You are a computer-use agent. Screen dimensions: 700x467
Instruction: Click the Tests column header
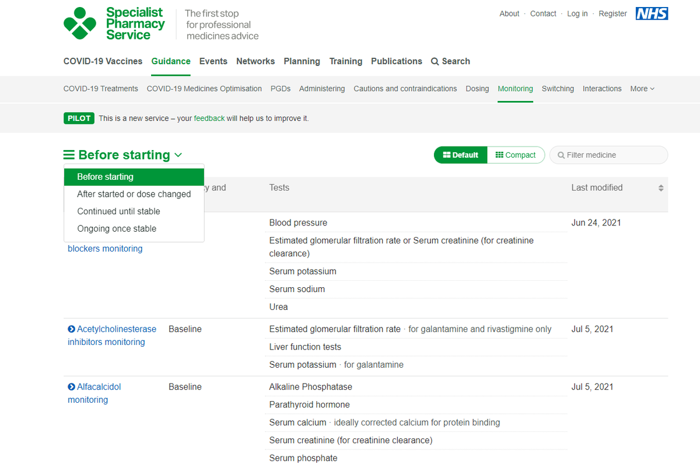279,188
